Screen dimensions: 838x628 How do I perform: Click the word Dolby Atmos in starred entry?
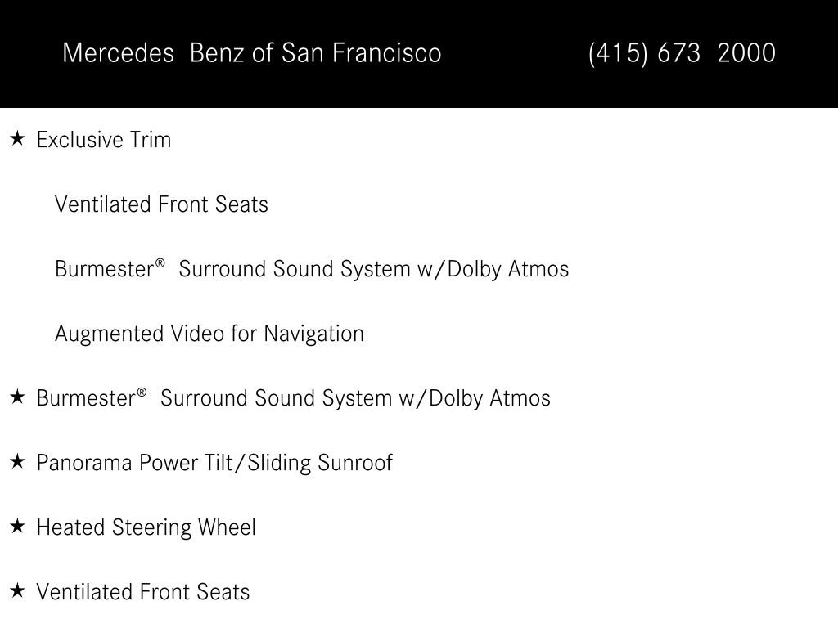[x=489, y=398]
